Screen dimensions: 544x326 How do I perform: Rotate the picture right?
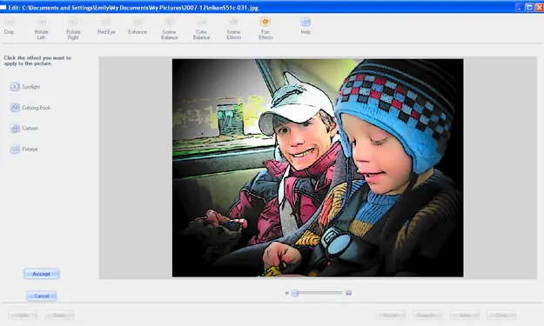[x=73, y=28]
